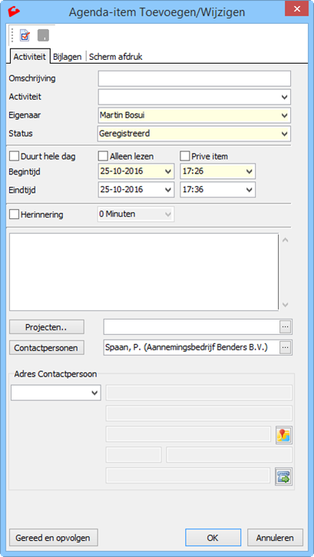Open the Begintijd date picker dropdown
Screen dimensions: 314x557
click(168, 171)
